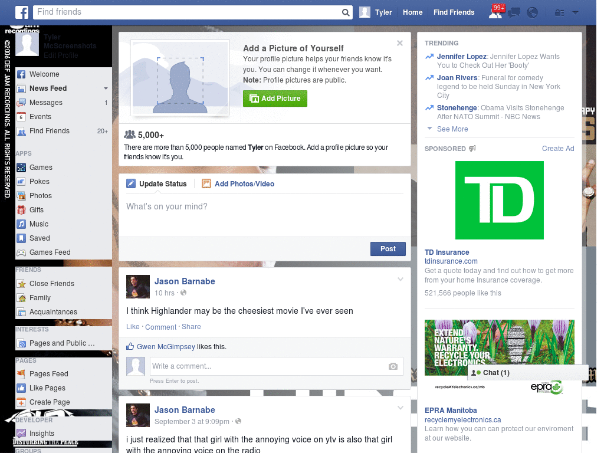This screenshot has height=453, width=604.
Task: Click the Family house icon
Action: pyautogui.click(x=21, y=298)
